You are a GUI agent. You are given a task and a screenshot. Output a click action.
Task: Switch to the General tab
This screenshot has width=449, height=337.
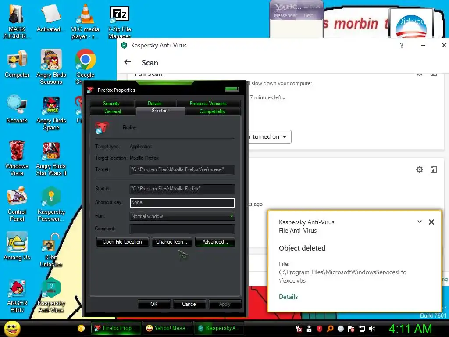(113, 111)
